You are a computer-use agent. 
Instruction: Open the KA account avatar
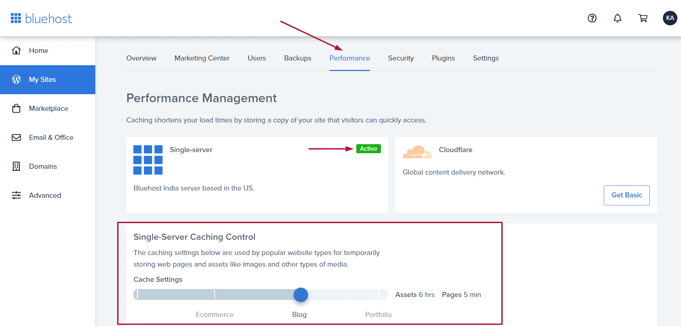click(670, 18)
